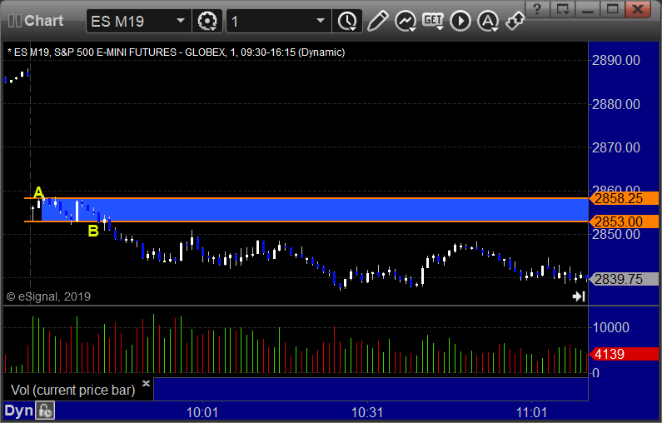Viewport: 662px width, 423px height.
Task: Select the yellow B annotation label
Action: (x=93, y=231)
